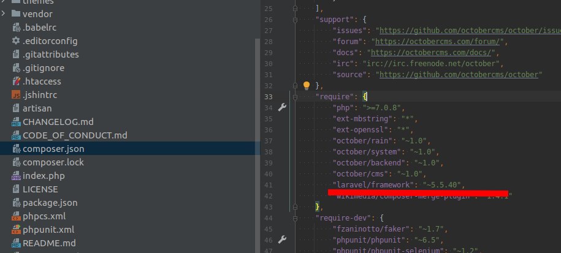Open .babelrc in the project tree
The width and height of the screenshot is (561, 253).
39,28
